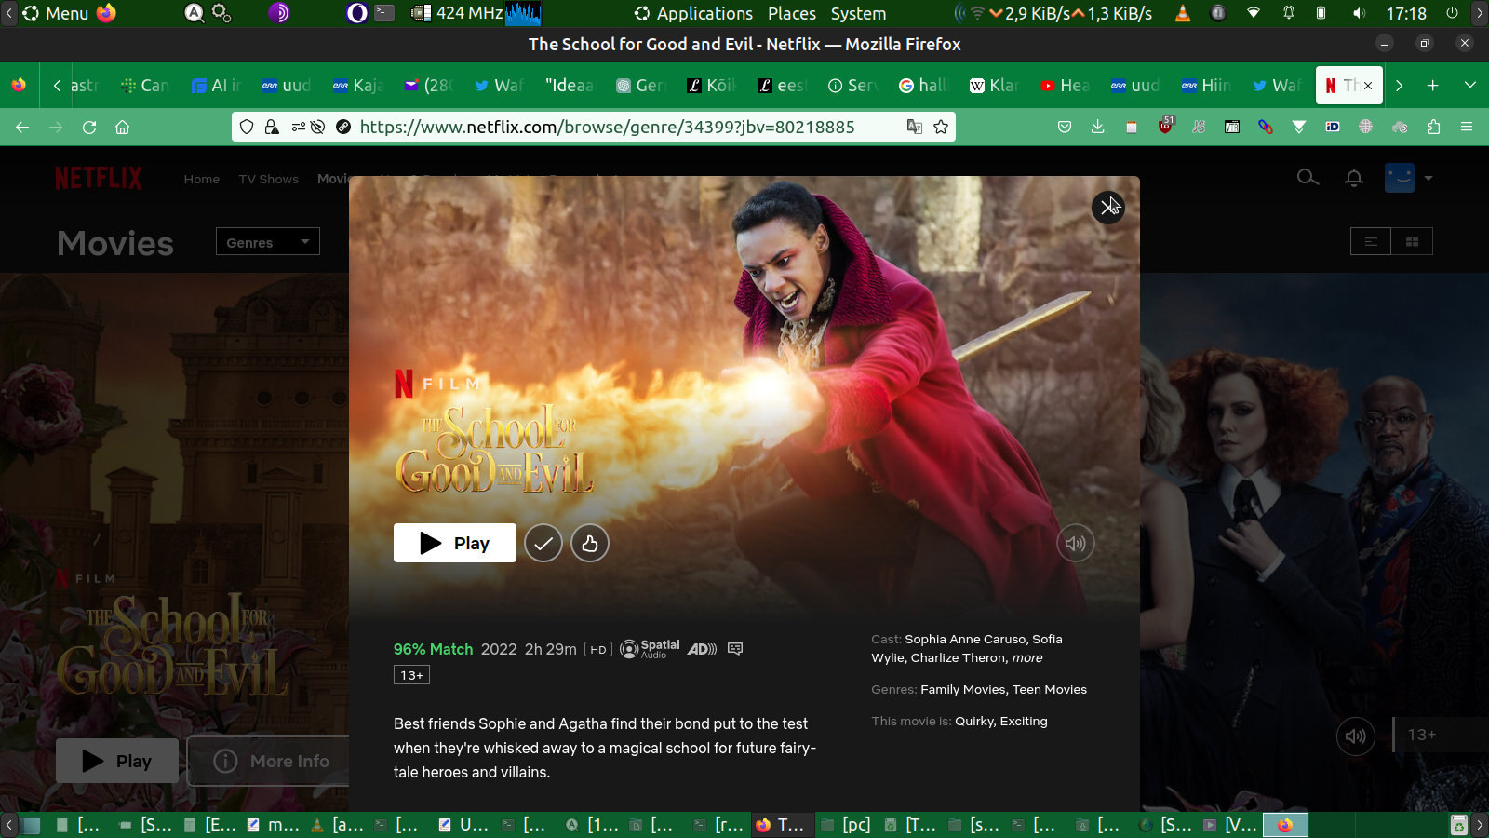Open Netflix notifications bell

coord(1354,178)
